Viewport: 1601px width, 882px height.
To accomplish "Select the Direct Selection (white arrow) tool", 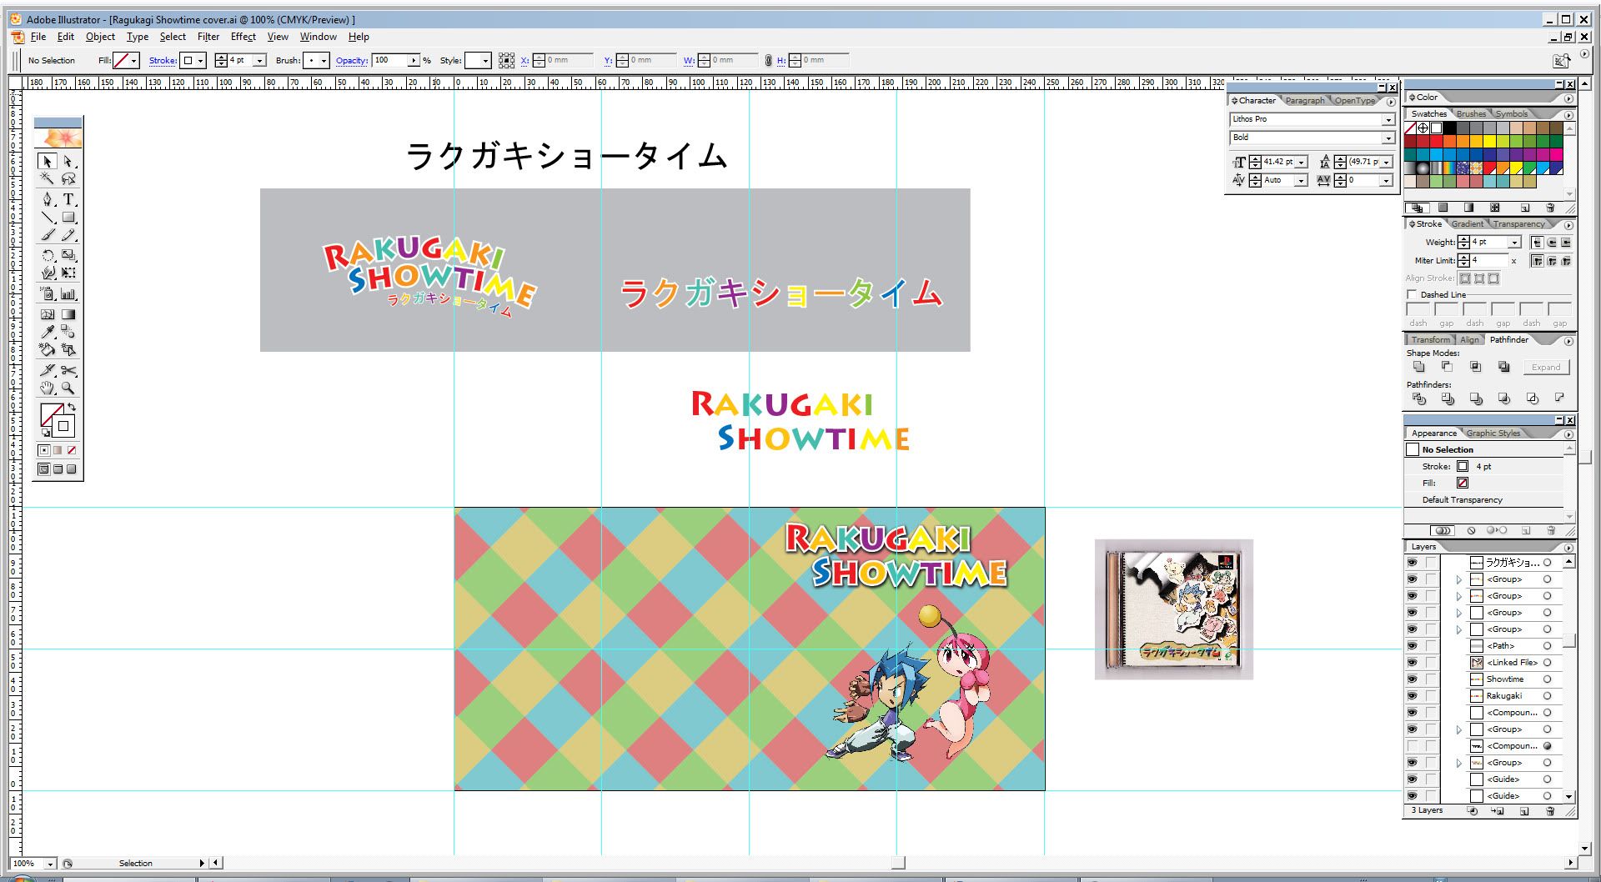I will (68, 161).
